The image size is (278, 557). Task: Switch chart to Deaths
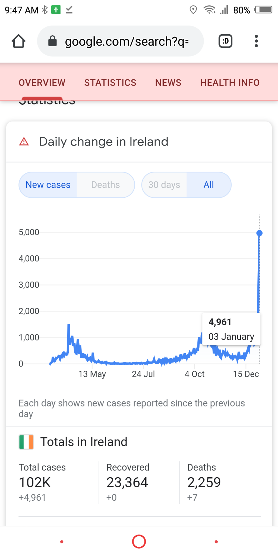pos(105,185)
